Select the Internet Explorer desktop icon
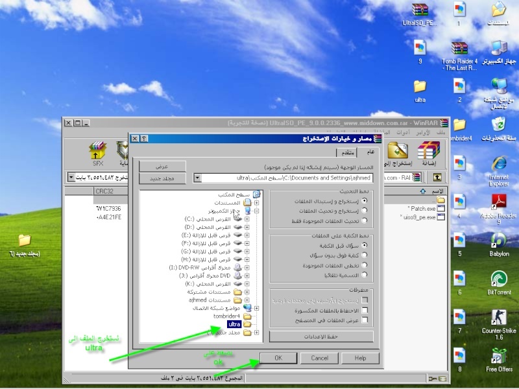The image size is (519, 389). pos(499,171)
